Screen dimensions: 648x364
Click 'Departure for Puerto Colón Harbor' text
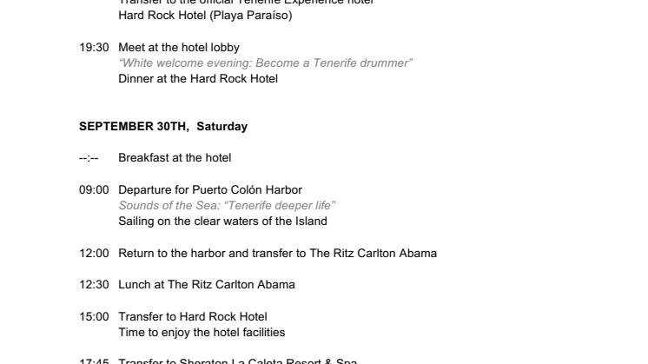pyautogui.click(x=210, y=190)
